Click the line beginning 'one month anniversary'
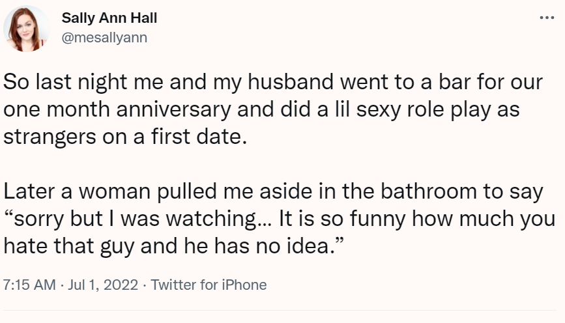Viewport: 565px width, 323px height. coord(261,109)
